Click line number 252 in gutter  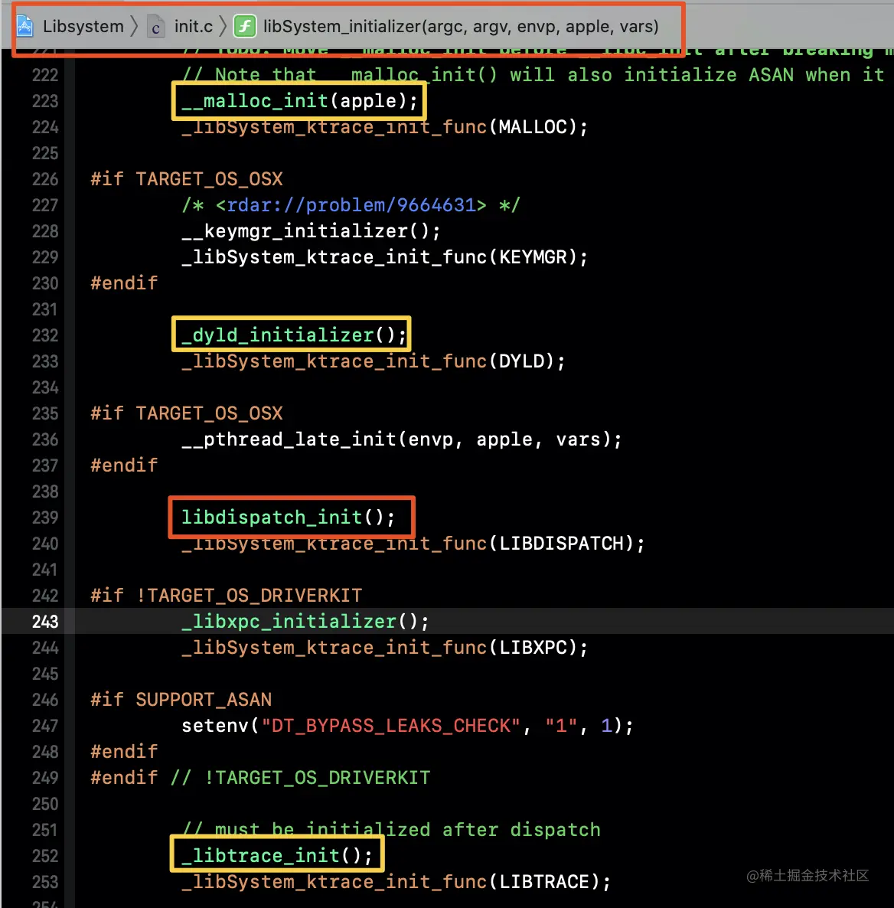click(45, 856)
